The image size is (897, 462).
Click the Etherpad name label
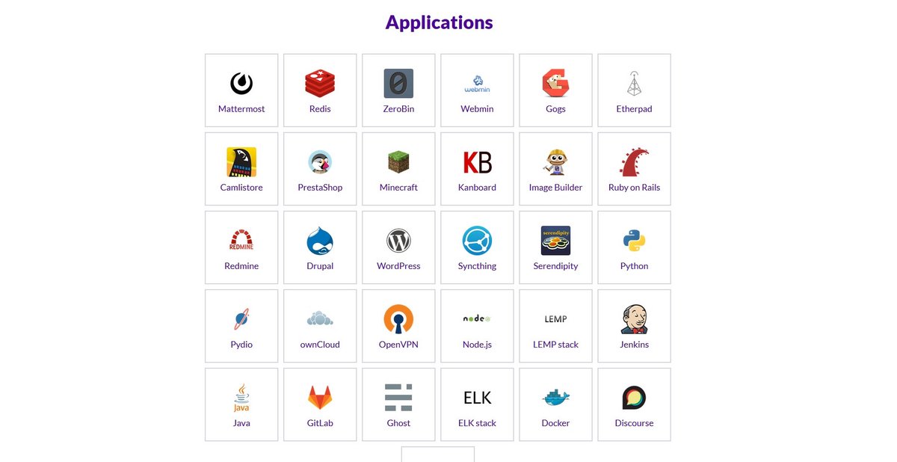[634, 109]
